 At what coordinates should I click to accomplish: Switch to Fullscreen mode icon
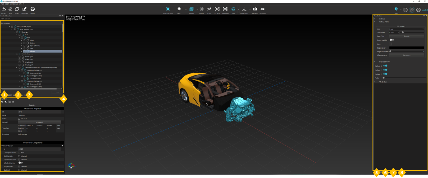[x=225, y=9]
